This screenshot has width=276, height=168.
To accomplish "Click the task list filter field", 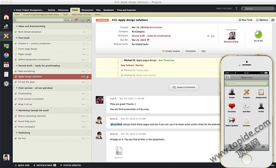I will 40,20.
